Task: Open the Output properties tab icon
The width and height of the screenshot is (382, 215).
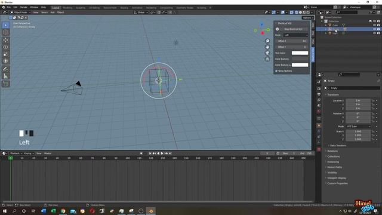Action: [x=319, y=94]
